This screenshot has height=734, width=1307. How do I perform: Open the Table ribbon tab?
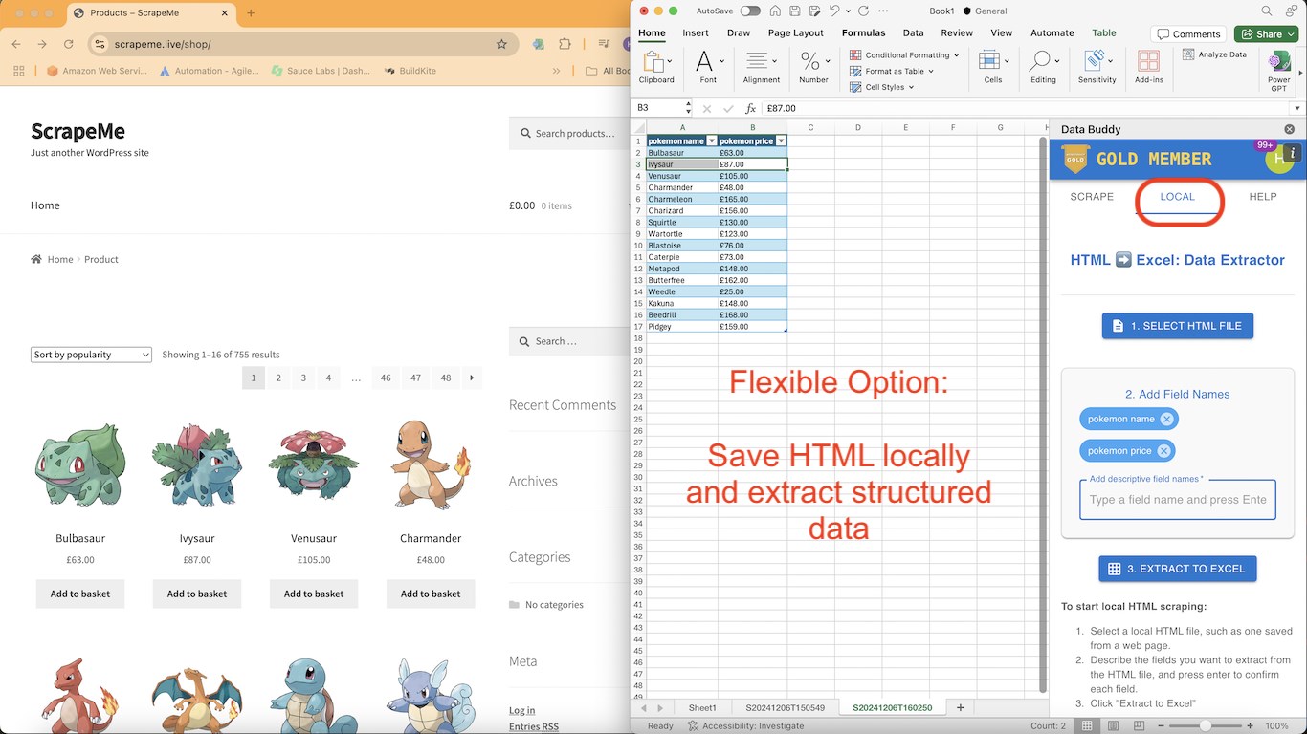click(1104, 32)
